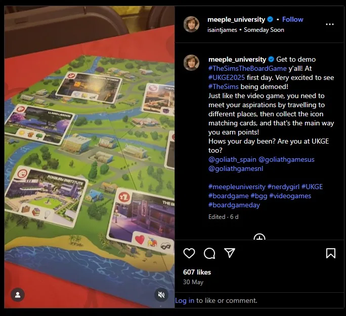Follow the meeple_university account
This screenshot has height=316, width=346.
(x=292, y=19)
